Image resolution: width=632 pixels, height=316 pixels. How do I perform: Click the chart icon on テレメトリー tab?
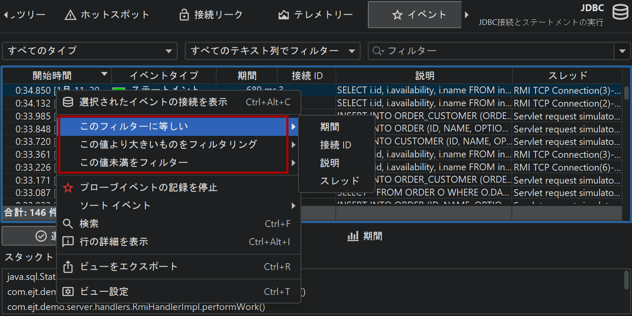[283, 15]
